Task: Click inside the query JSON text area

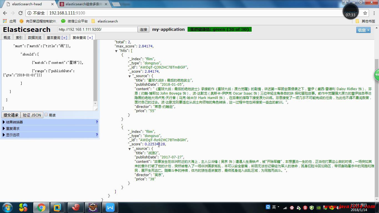Action: pos(47,75)
